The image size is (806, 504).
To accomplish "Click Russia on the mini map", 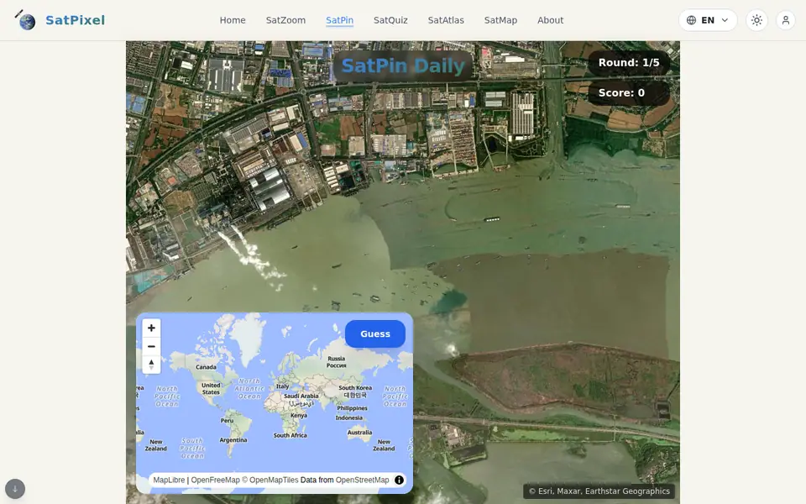I will pyautogui.click(x=336, y=361).
